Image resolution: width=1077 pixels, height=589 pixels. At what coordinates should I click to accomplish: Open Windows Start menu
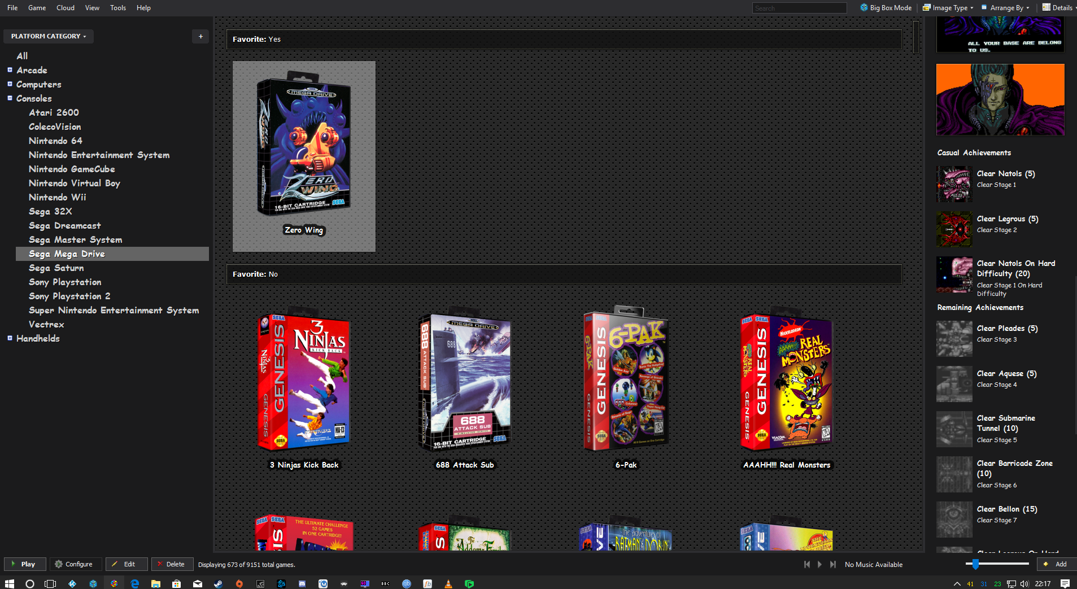point(9,583)
